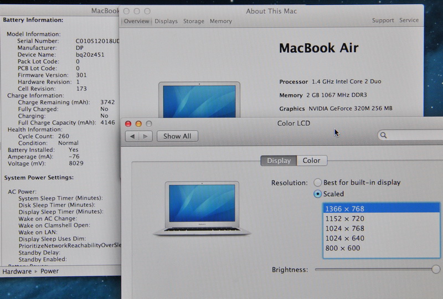Select 'Best for built-in display' resolution

(x=317, y=183)
